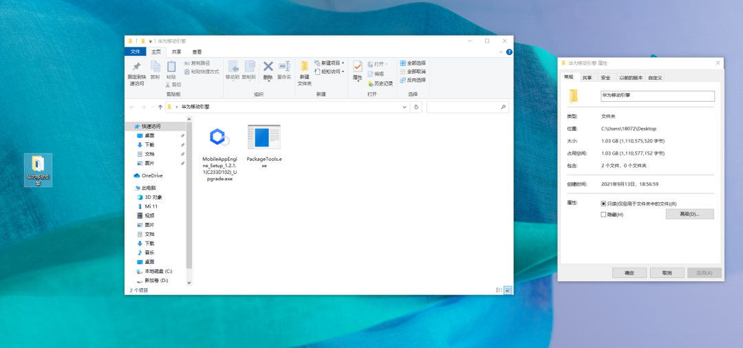The width and height of the screenshot is (743, 348).
Task: Open the 安全 tab in properties dialog
Action: click(605, 78)
